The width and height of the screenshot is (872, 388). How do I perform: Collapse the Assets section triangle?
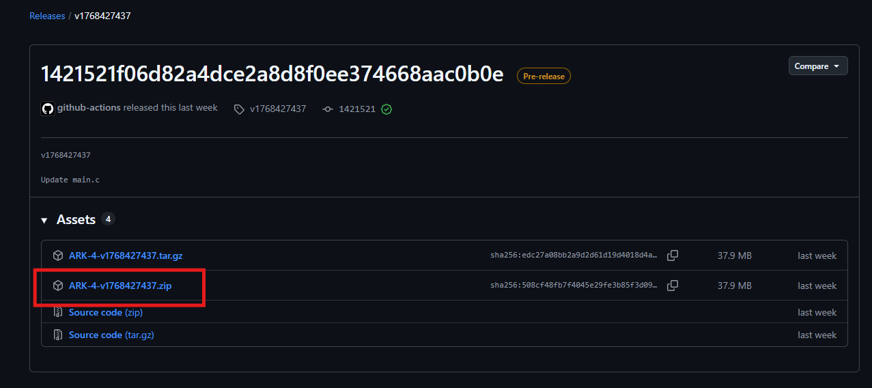[44, 220]
